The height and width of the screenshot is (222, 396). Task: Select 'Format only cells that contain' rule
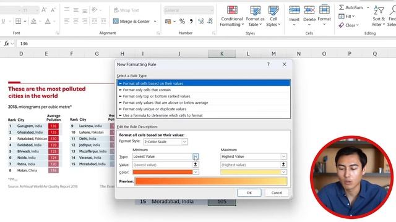(x=204, y=90)
